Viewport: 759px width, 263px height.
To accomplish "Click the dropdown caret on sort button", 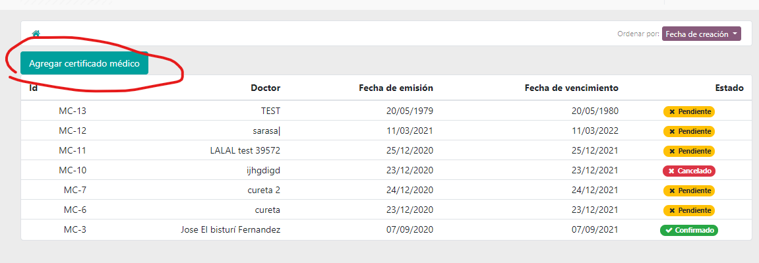I will pyautogui.click(x=735, y=34).
